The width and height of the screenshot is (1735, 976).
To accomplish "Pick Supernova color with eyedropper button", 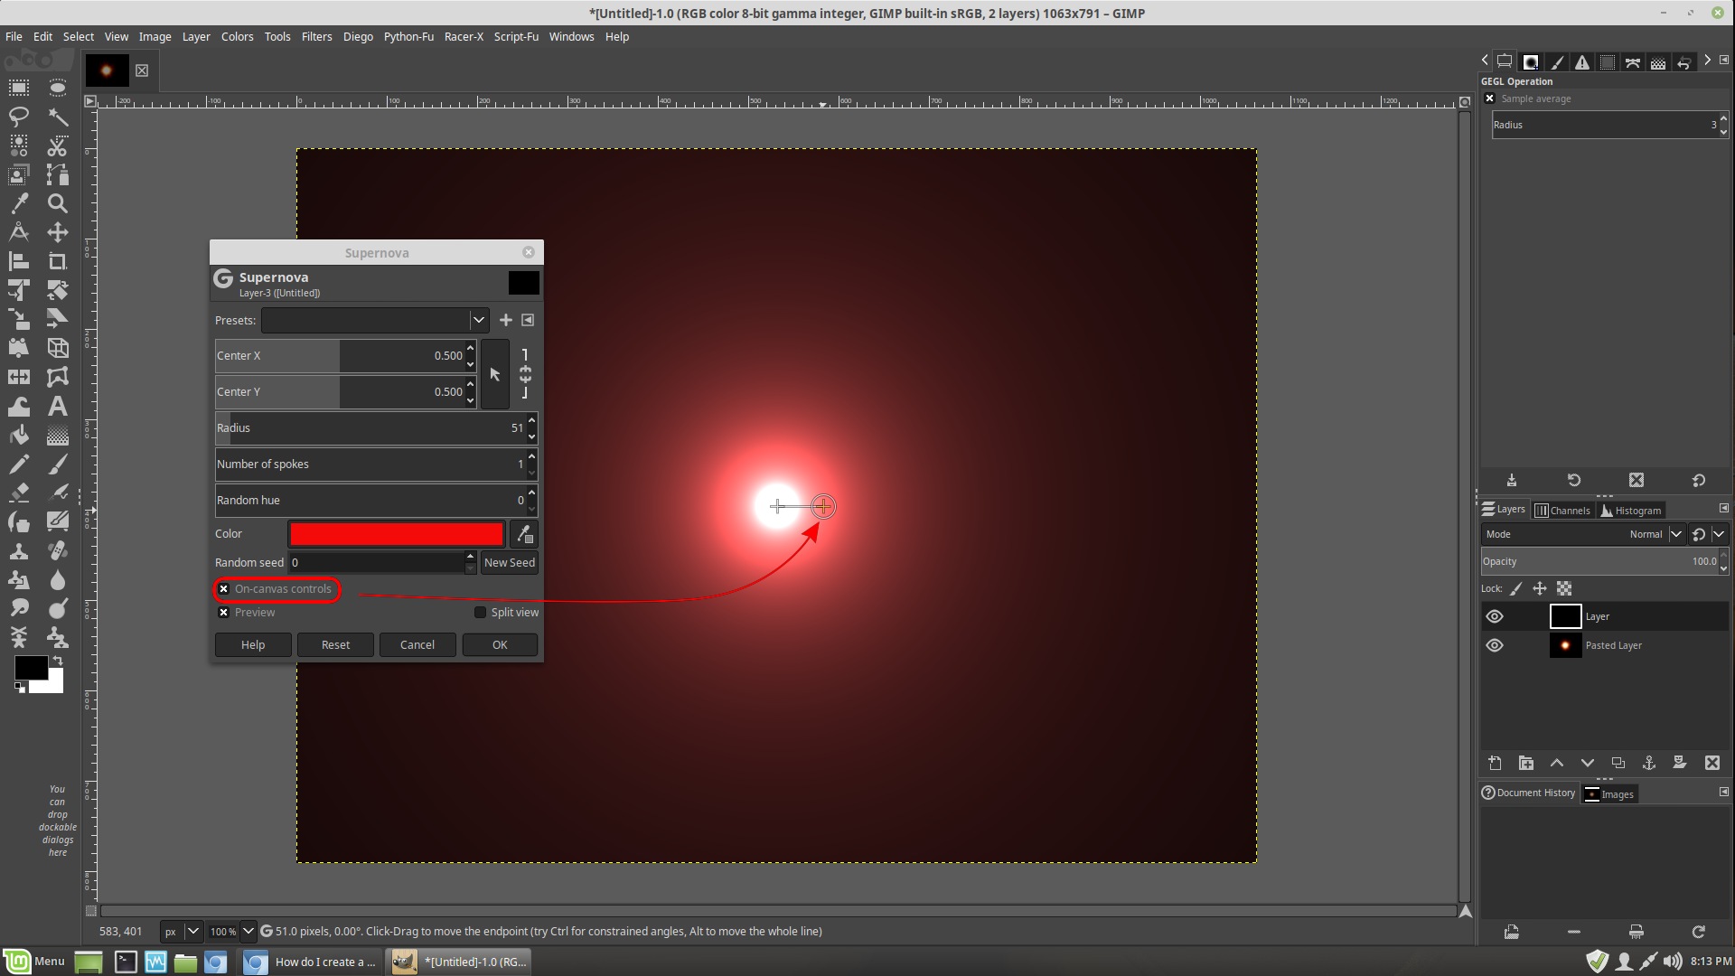I will (524, 534).
